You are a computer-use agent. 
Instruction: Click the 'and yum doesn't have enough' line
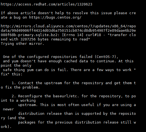tap(68, 61)
